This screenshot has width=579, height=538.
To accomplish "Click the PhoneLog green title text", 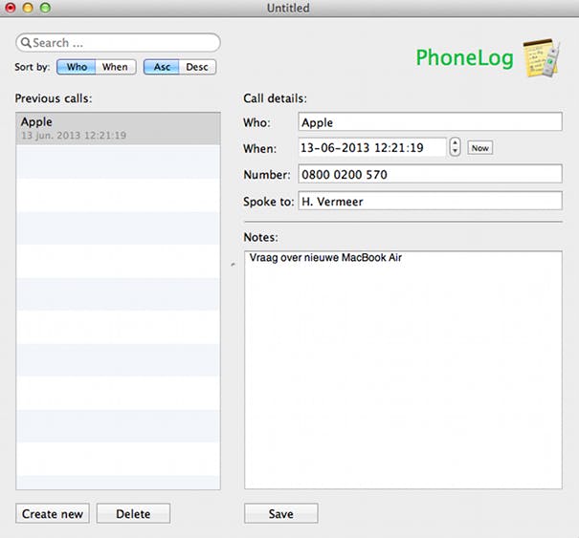I will pos(464,58).
